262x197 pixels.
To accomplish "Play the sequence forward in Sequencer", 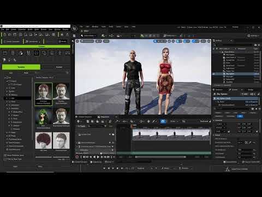I will [98, 157].
